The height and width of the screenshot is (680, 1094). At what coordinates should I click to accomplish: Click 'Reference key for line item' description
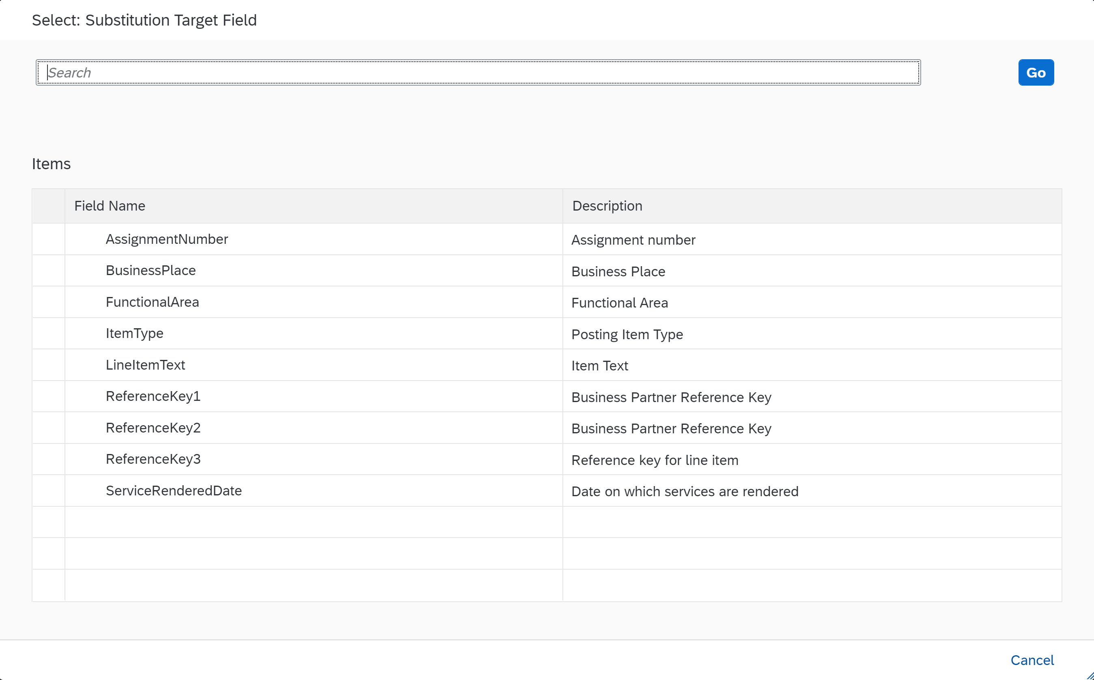click(655, 461)
